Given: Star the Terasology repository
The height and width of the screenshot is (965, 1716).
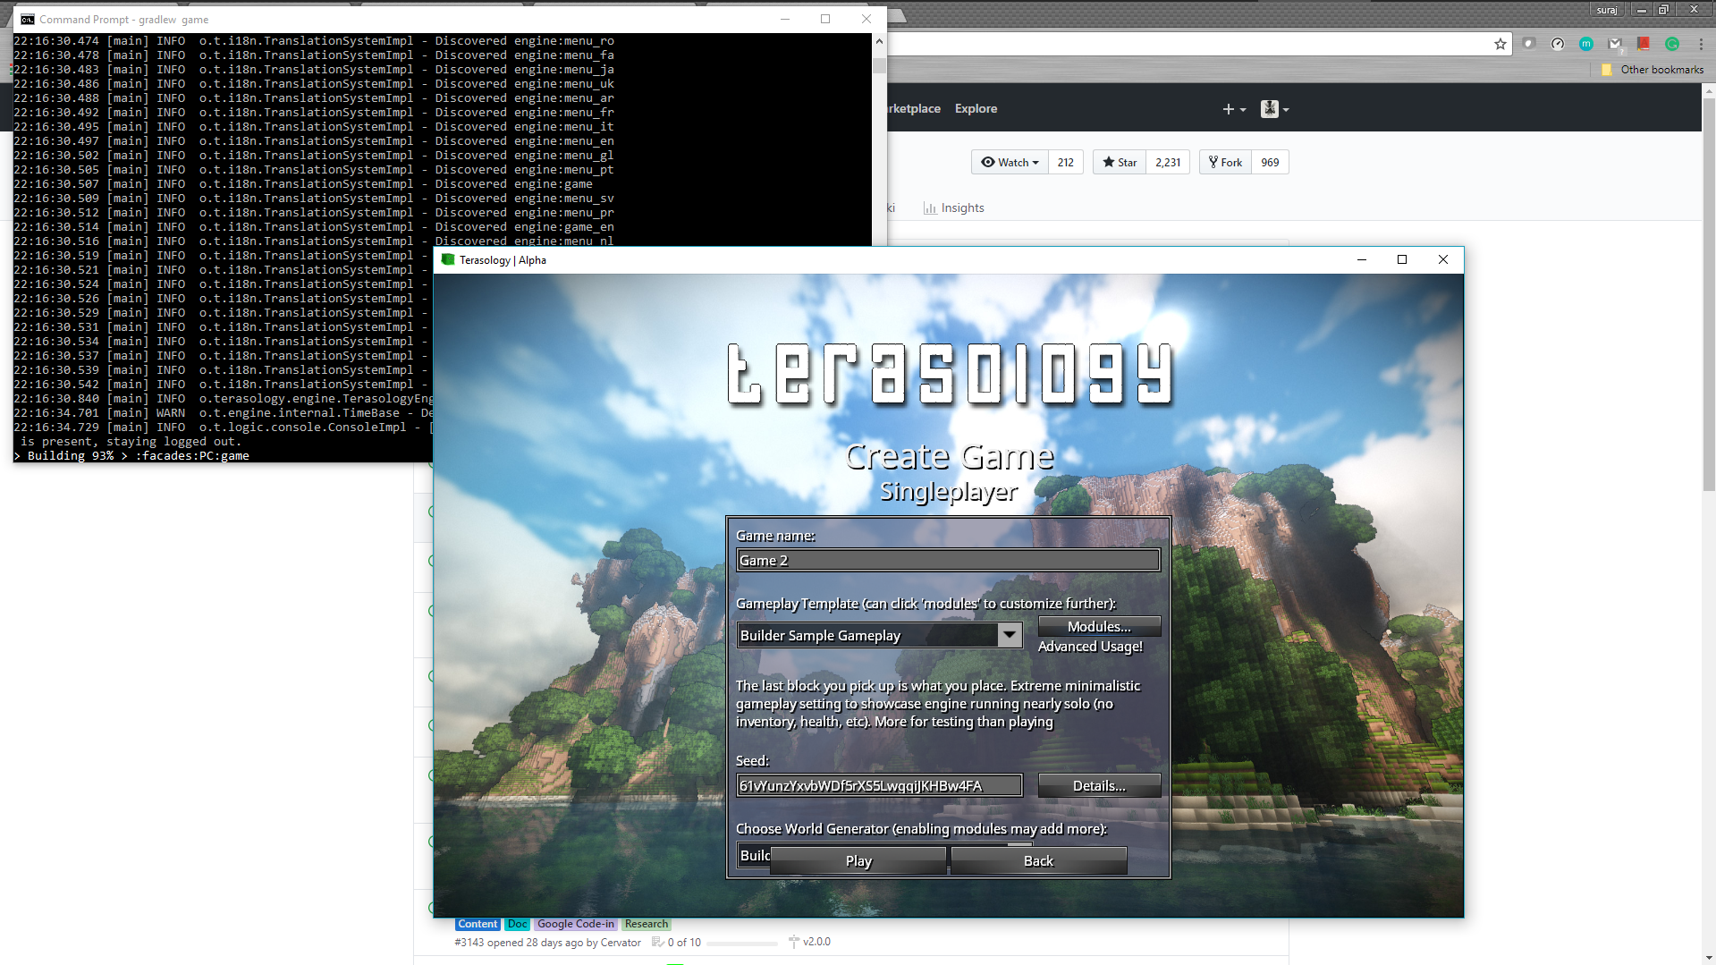Looking at the screenshot, I should [x=1119, y=162].
